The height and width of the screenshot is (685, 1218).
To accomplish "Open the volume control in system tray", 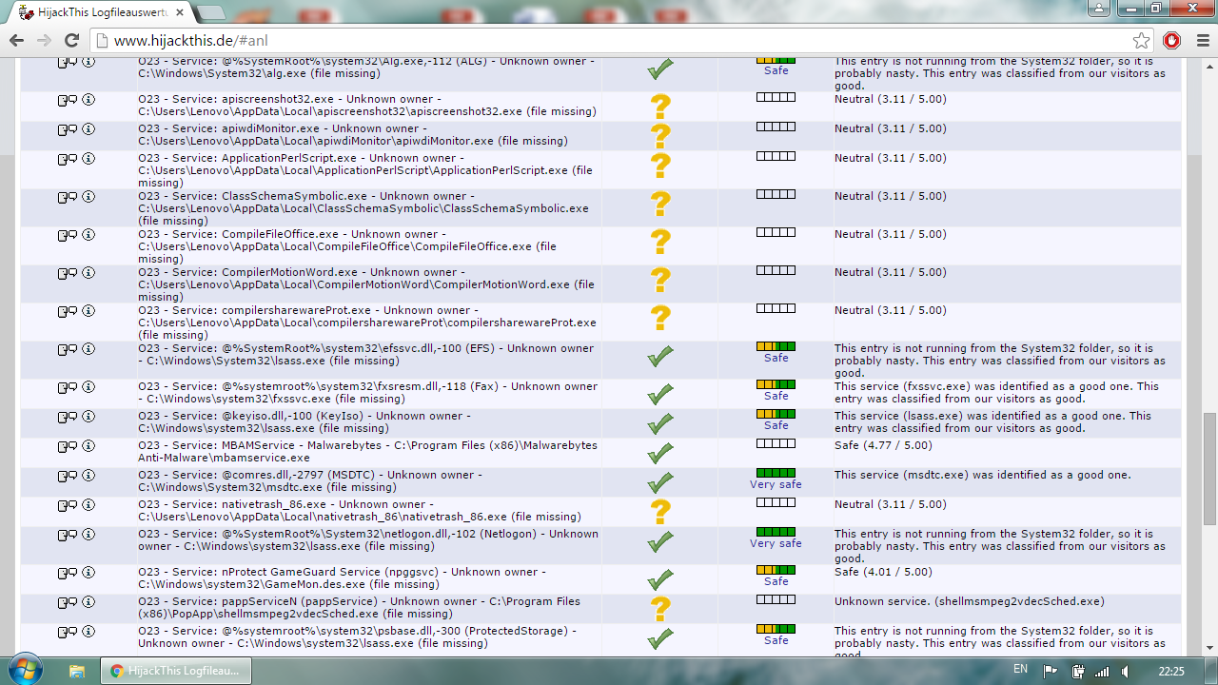I will tap(1125, 672).
